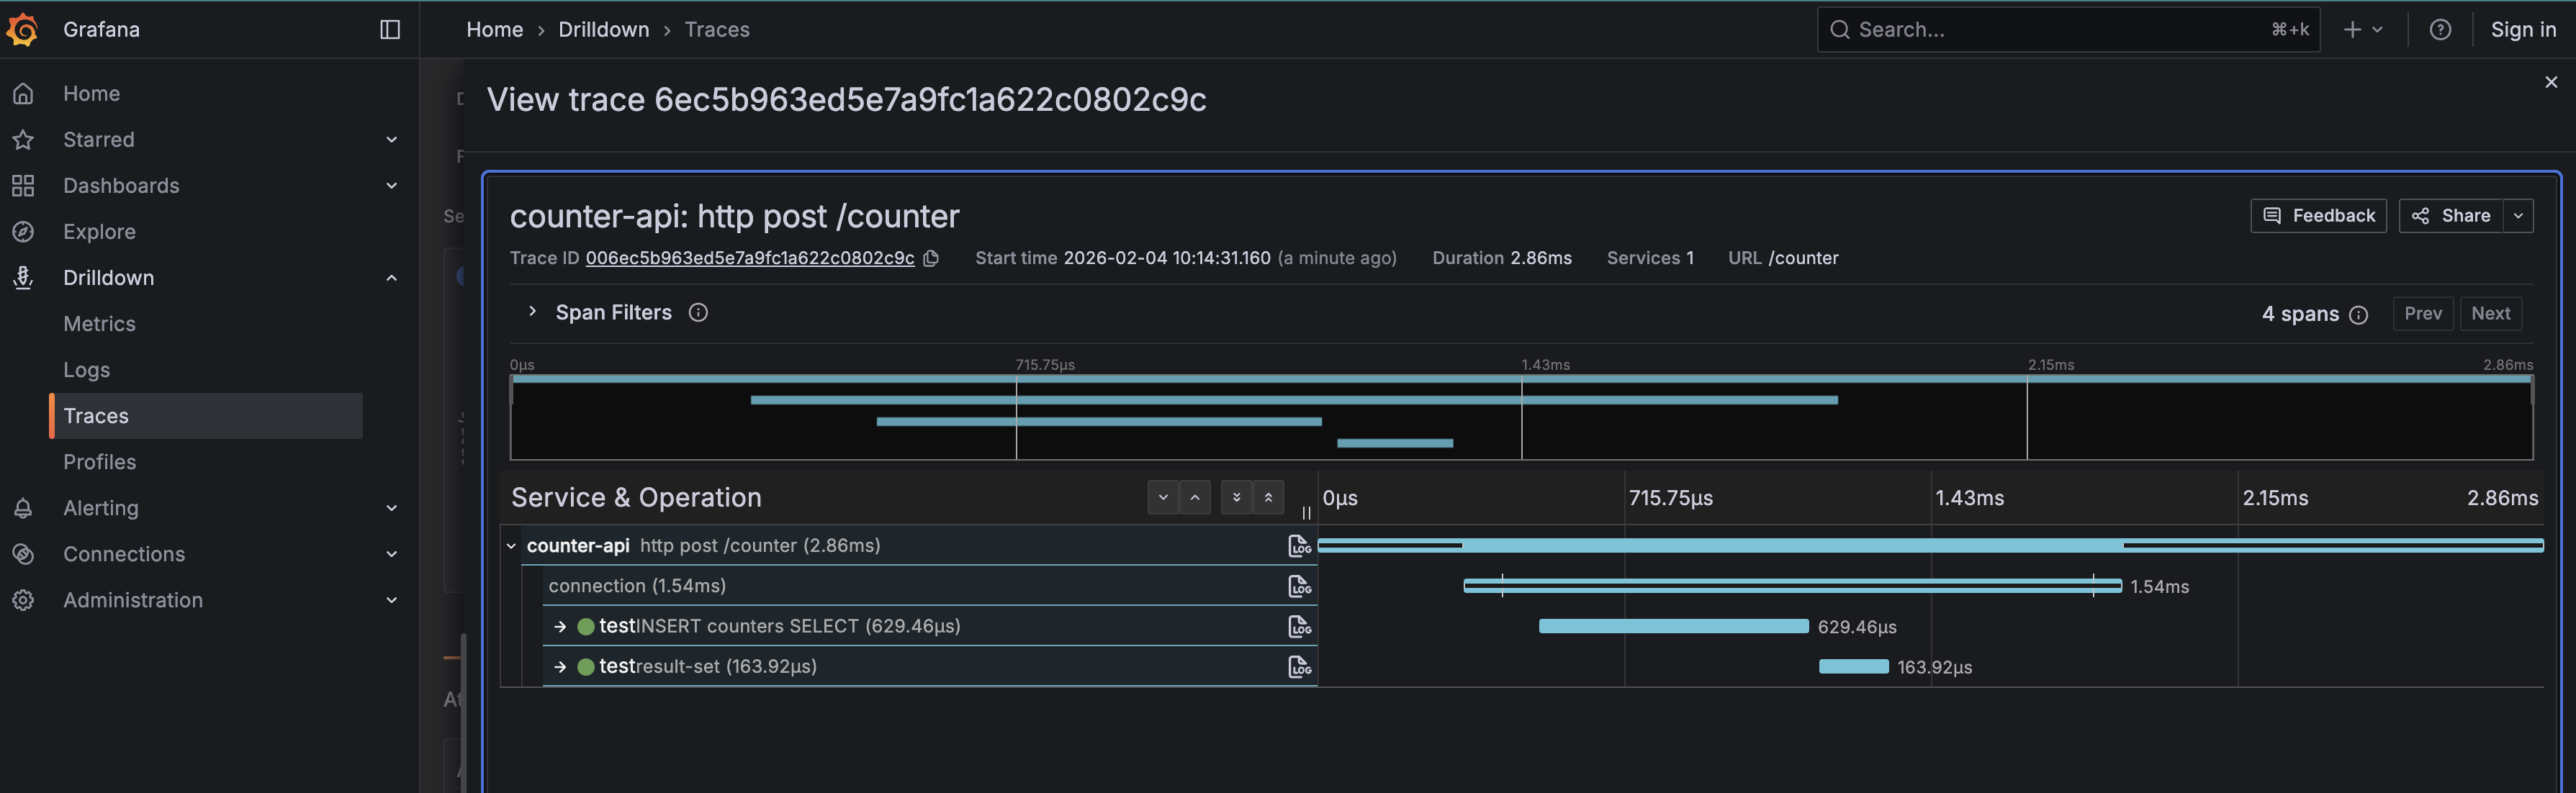Screen dimensions: 2576x793
Task: Collapse the counter-api root span row
Action: (511, 546)
